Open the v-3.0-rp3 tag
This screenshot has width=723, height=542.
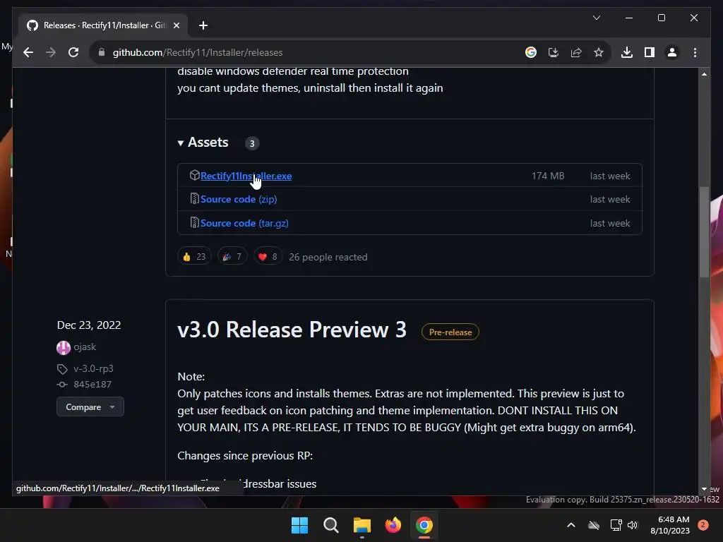pyautogui.click(x=93, y=368)
